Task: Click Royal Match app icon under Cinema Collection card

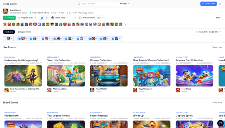Action: pyautogui.click(x=92, y=90)
